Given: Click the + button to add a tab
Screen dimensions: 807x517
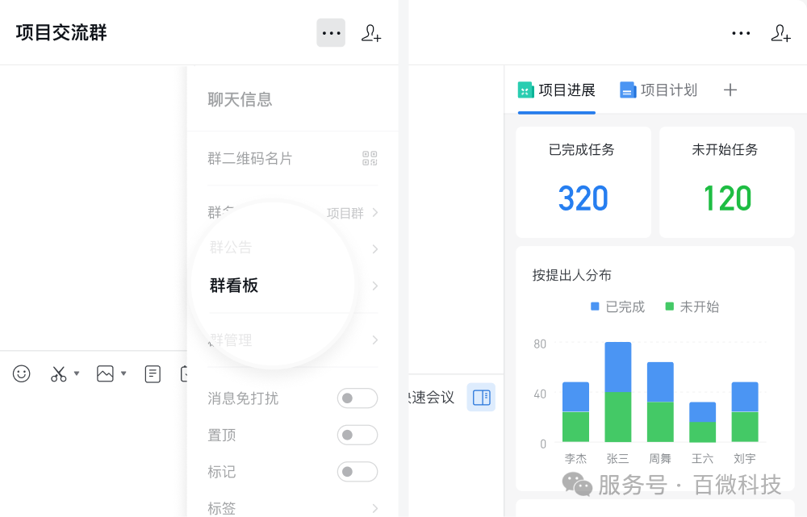Looking at the screenshot, I should [730, 90].
